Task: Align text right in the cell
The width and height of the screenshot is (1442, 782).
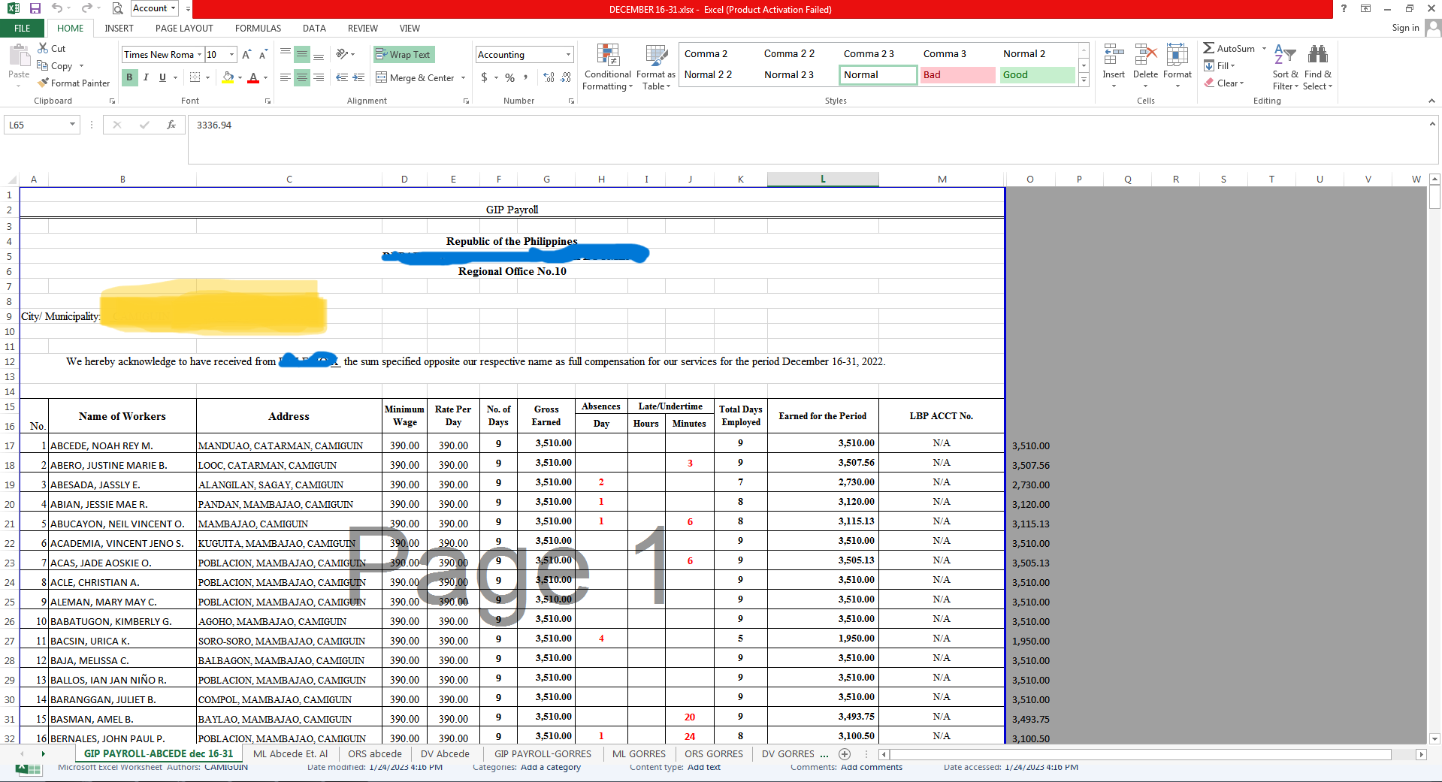Action: tap(319, 77)
